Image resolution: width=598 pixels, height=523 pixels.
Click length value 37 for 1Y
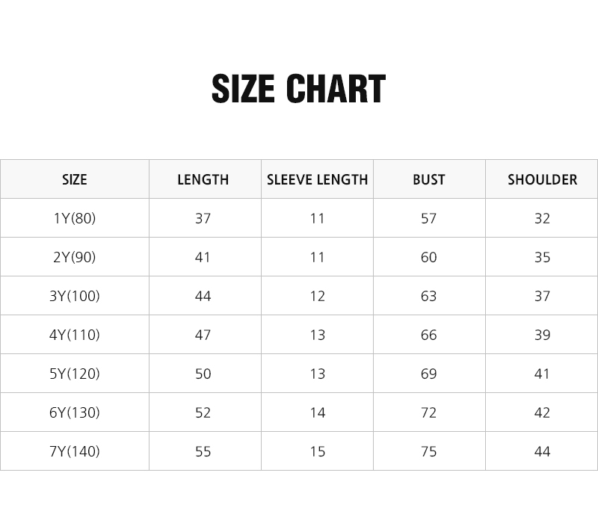click(x=203, y=218)
